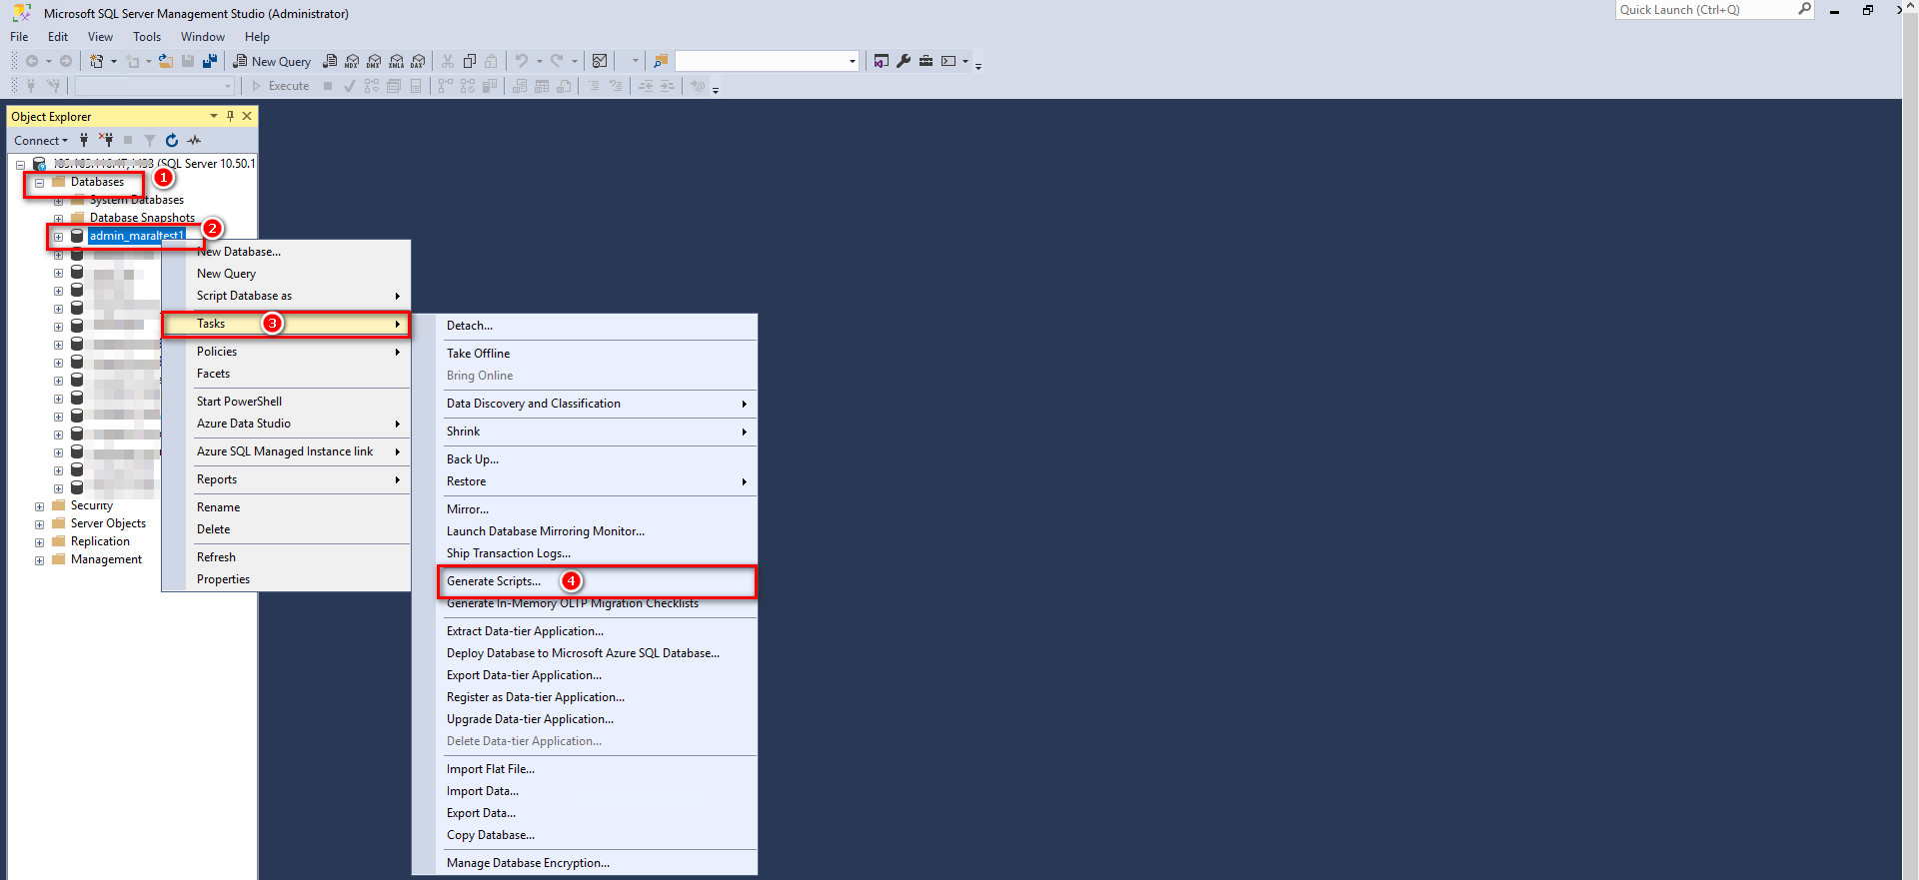Expand the Management folder
Screen dimensions: 1919x880
[39, 560]
